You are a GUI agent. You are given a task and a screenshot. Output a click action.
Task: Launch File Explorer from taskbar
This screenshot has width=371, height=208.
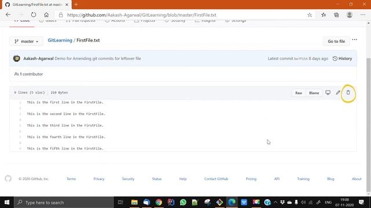point(134,202)
